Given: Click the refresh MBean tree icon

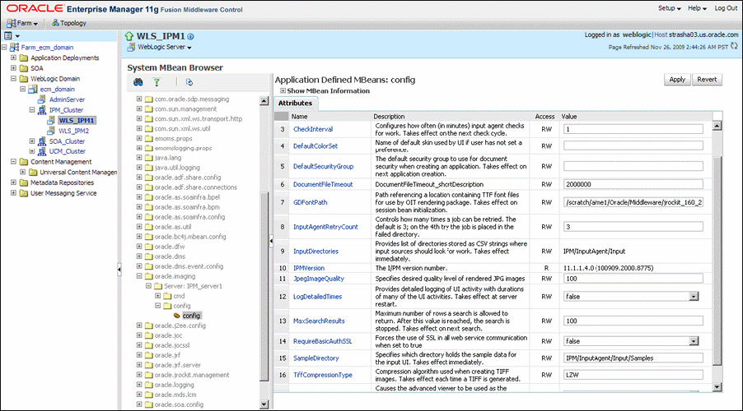Looking at the screenshot, I should 189,82.
